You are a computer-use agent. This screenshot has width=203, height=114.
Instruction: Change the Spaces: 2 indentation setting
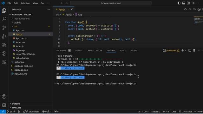156,111
